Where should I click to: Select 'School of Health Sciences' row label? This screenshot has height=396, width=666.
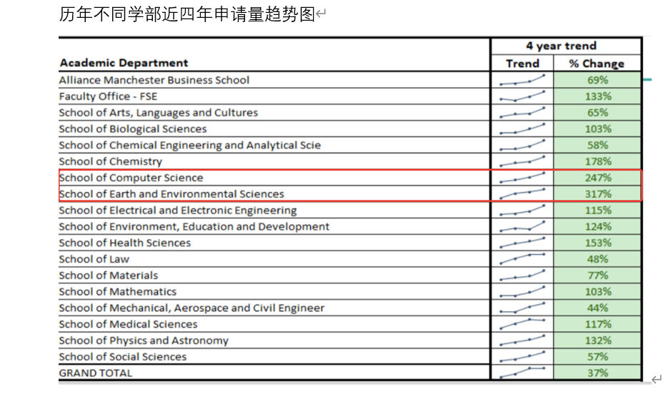[124, 243]
